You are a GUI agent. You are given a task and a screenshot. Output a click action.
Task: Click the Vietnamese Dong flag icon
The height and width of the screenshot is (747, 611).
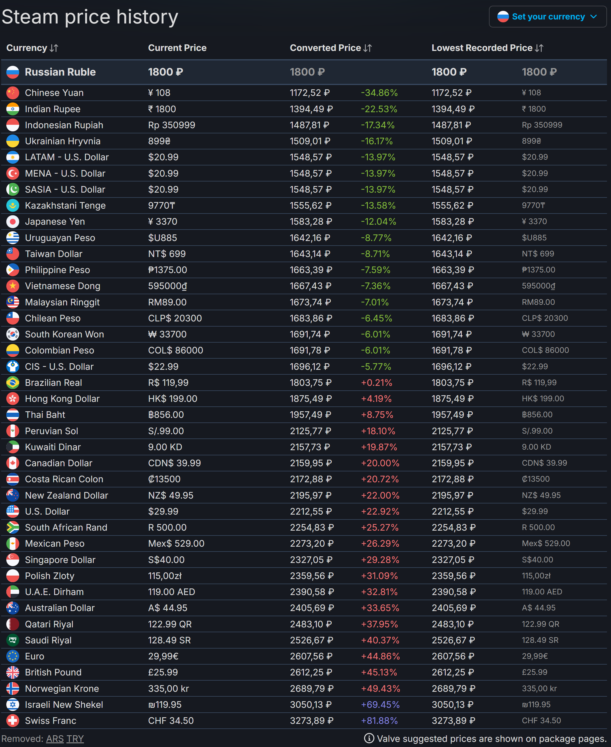click(13, 286)
